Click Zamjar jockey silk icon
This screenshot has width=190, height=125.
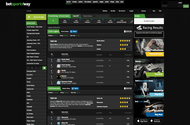[59, 72]
